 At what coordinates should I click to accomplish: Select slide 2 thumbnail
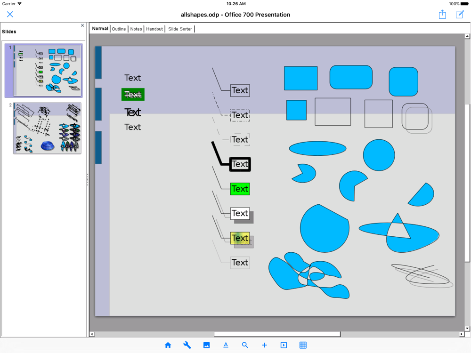47,128
